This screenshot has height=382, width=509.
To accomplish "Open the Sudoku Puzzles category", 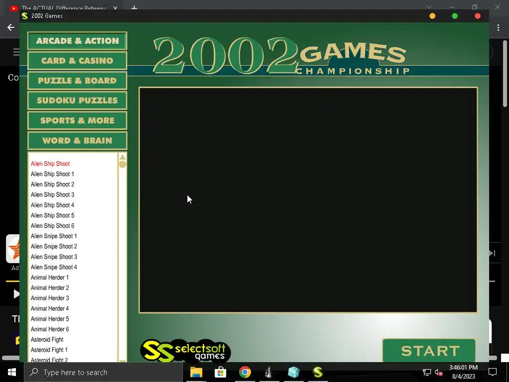I will point(77,100).
